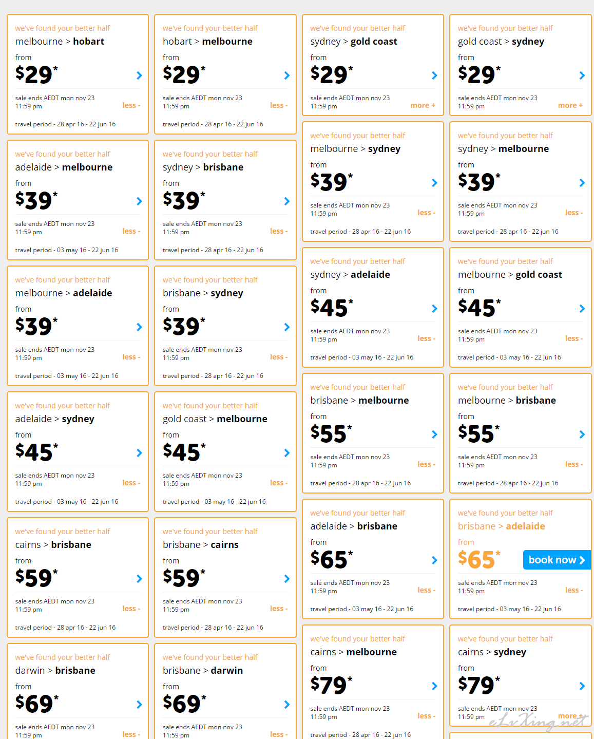
Task: Click the arrow on cairns > sydney fare
Action: pos(582,686)
